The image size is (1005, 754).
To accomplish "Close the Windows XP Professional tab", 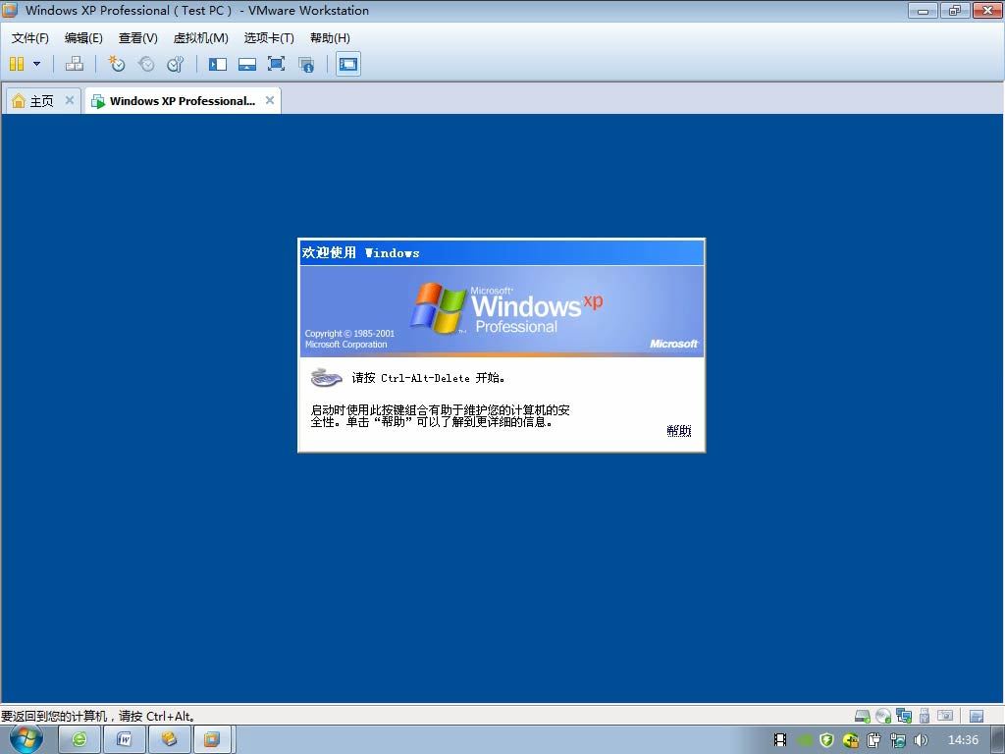I will tap(270, 100).
